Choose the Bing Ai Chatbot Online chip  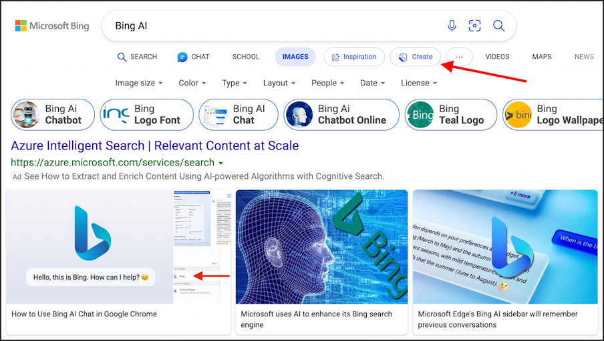click(x=341, y=115)
